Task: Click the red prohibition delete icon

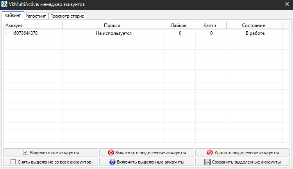Action: [210, 153]
